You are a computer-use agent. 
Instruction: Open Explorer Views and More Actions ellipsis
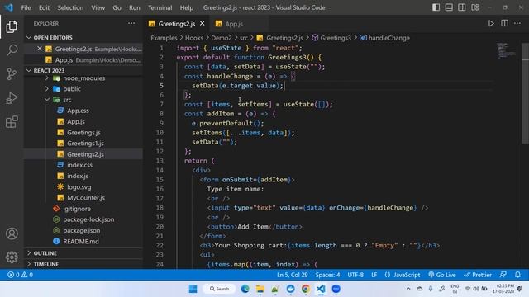click(131, 24)
